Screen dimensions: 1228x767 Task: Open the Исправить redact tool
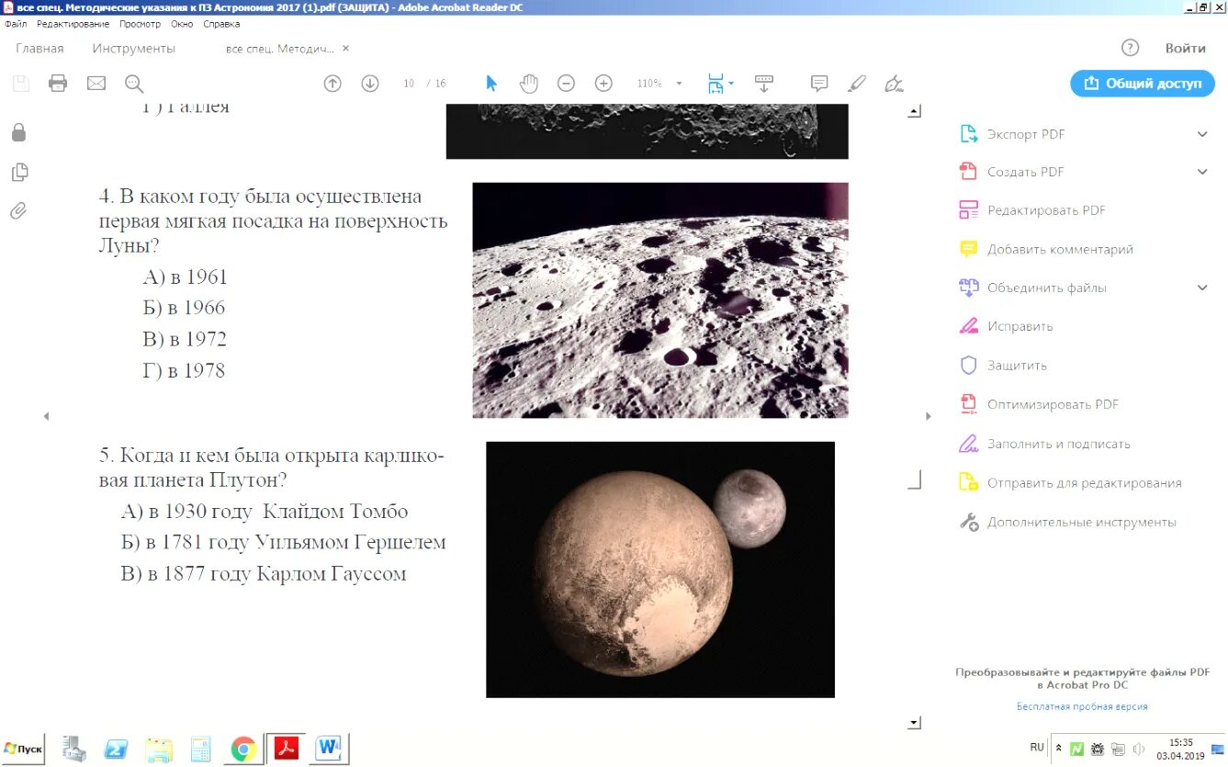tap(1020, 326)
